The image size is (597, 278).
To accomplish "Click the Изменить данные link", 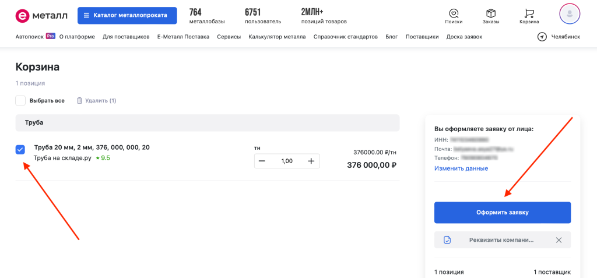I will tap(461, 168).
